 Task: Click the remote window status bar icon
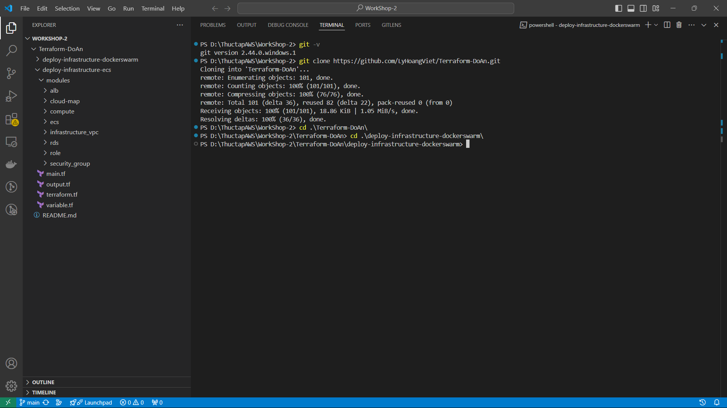[8, 402]
